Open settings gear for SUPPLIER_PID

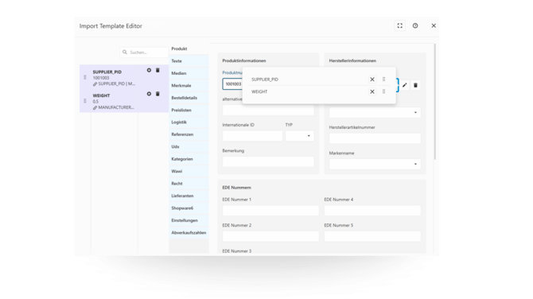149,70
